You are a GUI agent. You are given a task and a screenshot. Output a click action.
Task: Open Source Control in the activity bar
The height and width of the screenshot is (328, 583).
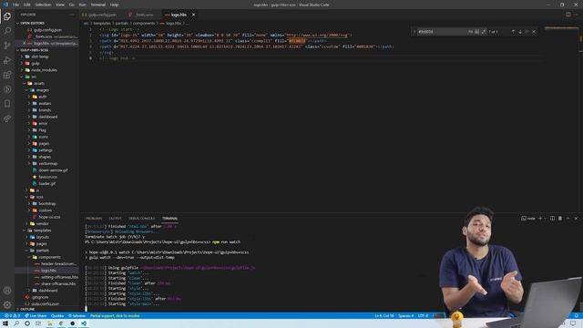coord(7,46)
